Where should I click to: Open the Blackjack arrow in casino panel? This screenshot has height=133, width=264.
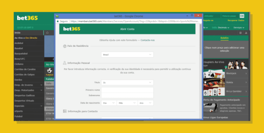(246, 73)
